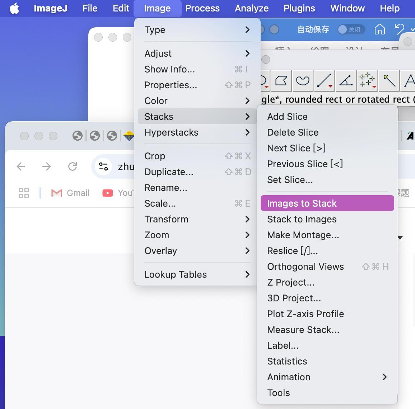Select the Wand tracing tool
Image resolution: width=415 pixels, height=409 pixels.
point(389,81)
